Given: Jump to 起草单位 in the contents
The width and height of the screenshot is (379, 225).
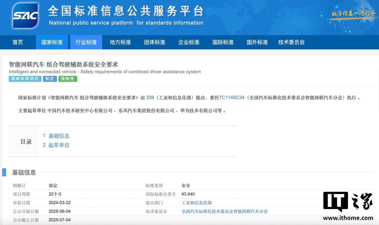Looking at the screenshot, I should (x=59, y=145).
